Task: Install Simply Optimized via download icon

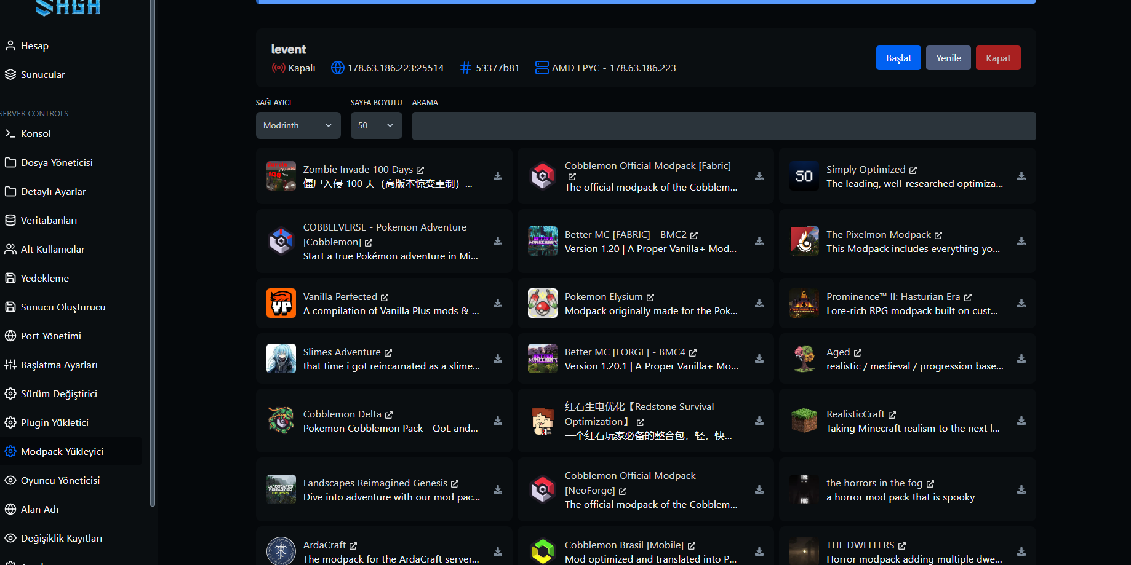Action: (x=1021, y=176)
